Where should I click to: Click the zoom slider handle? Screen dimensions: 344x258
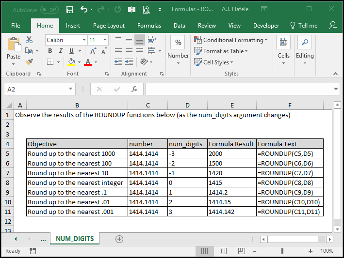point(282,251)
